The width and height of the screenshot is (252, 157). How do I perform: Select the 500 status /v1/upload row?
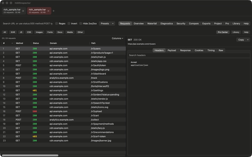pos(63,111)
